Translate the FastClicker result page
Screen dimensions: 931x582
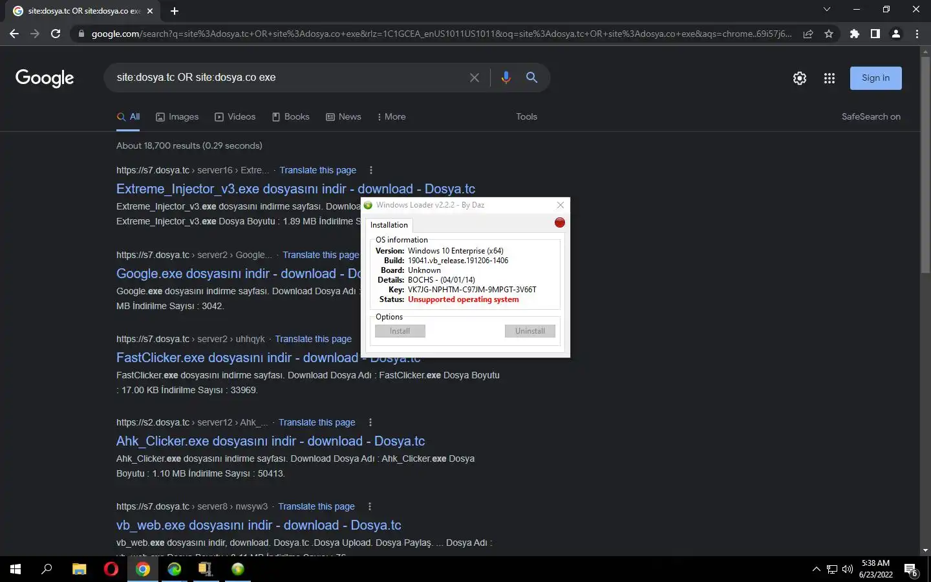tap(314, 339)
